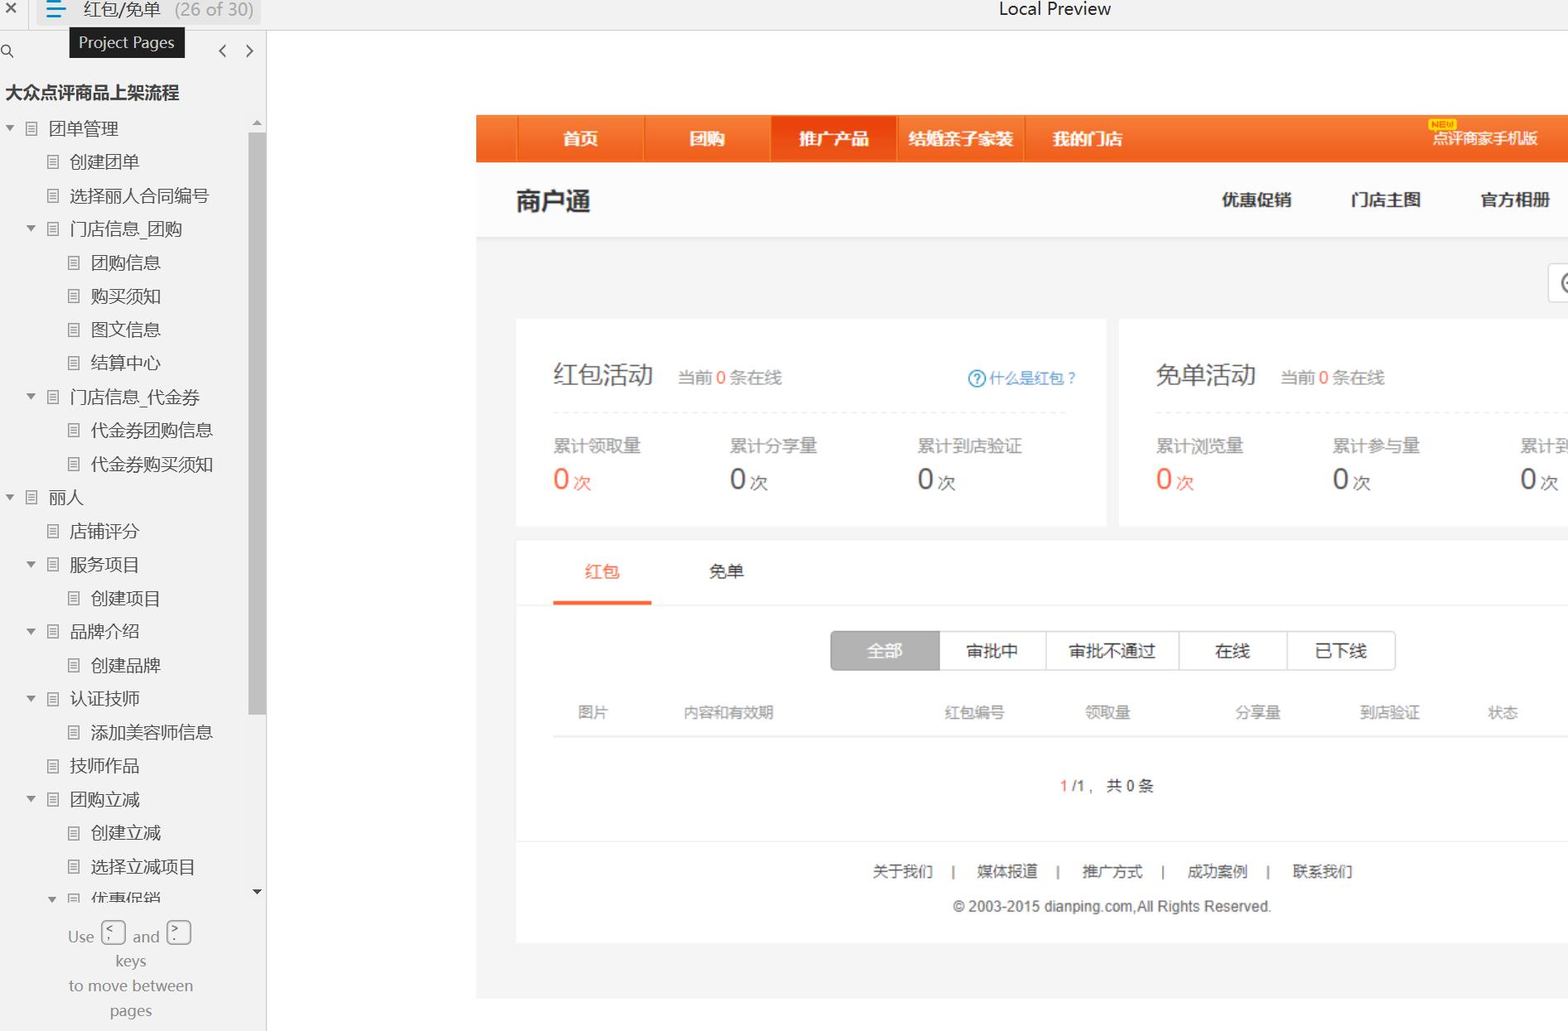Viewport: 1568px width, 1031px height.
Task: Open 联系我们 footer link
Action: click(x=1323, y=871)
